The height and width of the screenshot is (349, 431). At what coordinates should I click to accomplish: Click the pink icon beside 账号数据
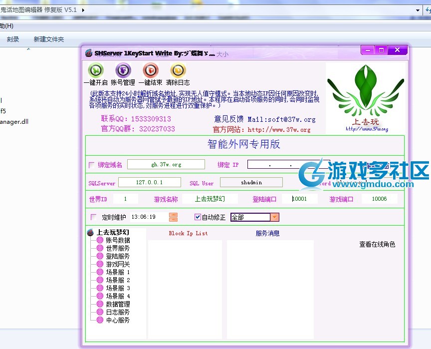point(100,240)
